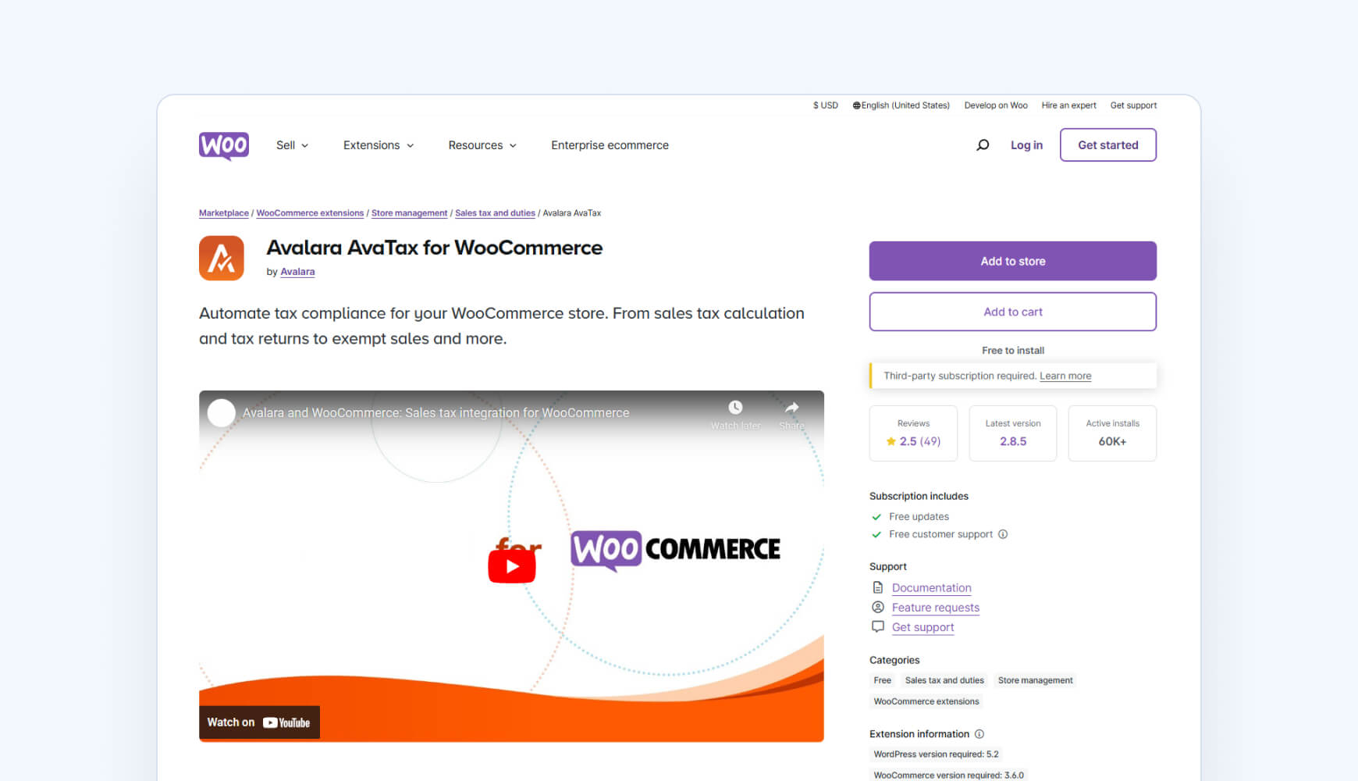Viewport: 1358px width, 781px height.
Task: Click WooCommerce version required: 3.6.0 tag
Action: click(x=948, y=776)
